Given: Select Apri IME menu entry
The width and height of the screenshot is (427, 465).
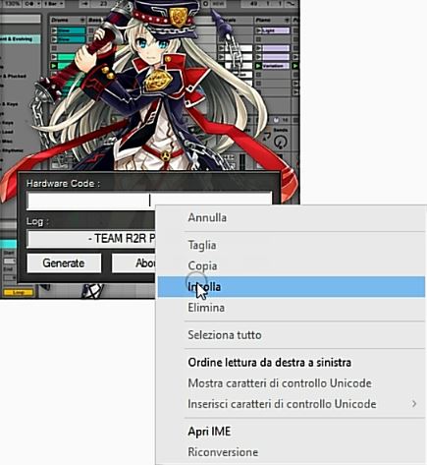Looking at the screenshot, I should 292,432.
